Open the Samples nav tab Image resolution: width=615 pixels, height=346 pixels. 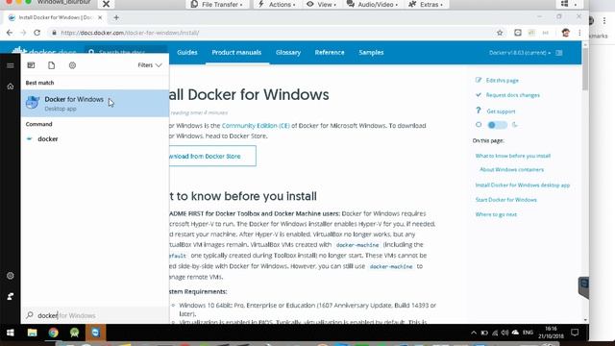(371, 52)
